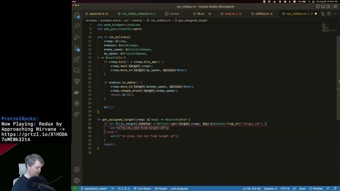The width and height of the screenshot is (340, 191).
Task: Click the unsaved dot on run_military.rs tab
Action: [x=316, y=14]
